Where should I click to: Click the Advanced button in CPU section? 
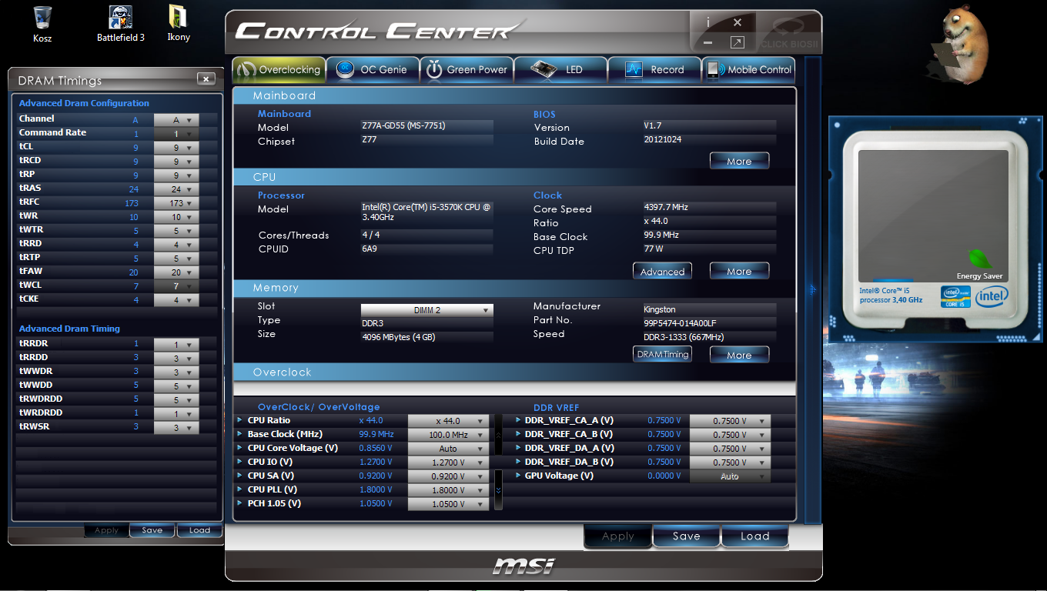pos(662,271)
